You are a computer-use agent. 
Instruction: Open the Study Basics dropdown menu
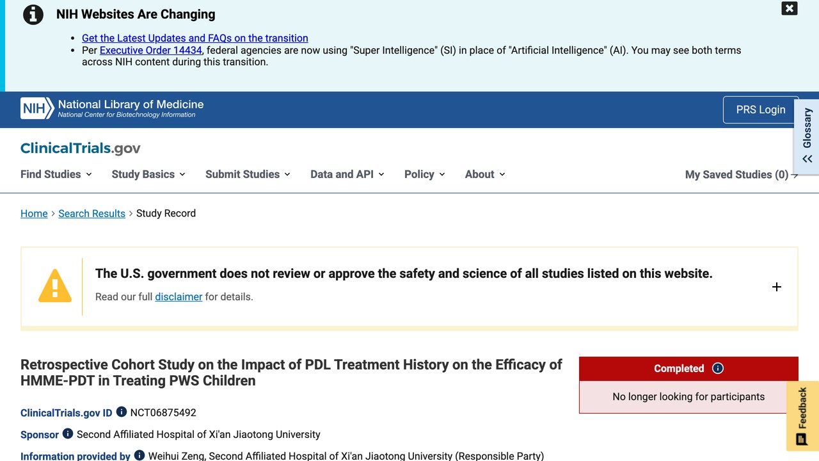coord(148,174)
